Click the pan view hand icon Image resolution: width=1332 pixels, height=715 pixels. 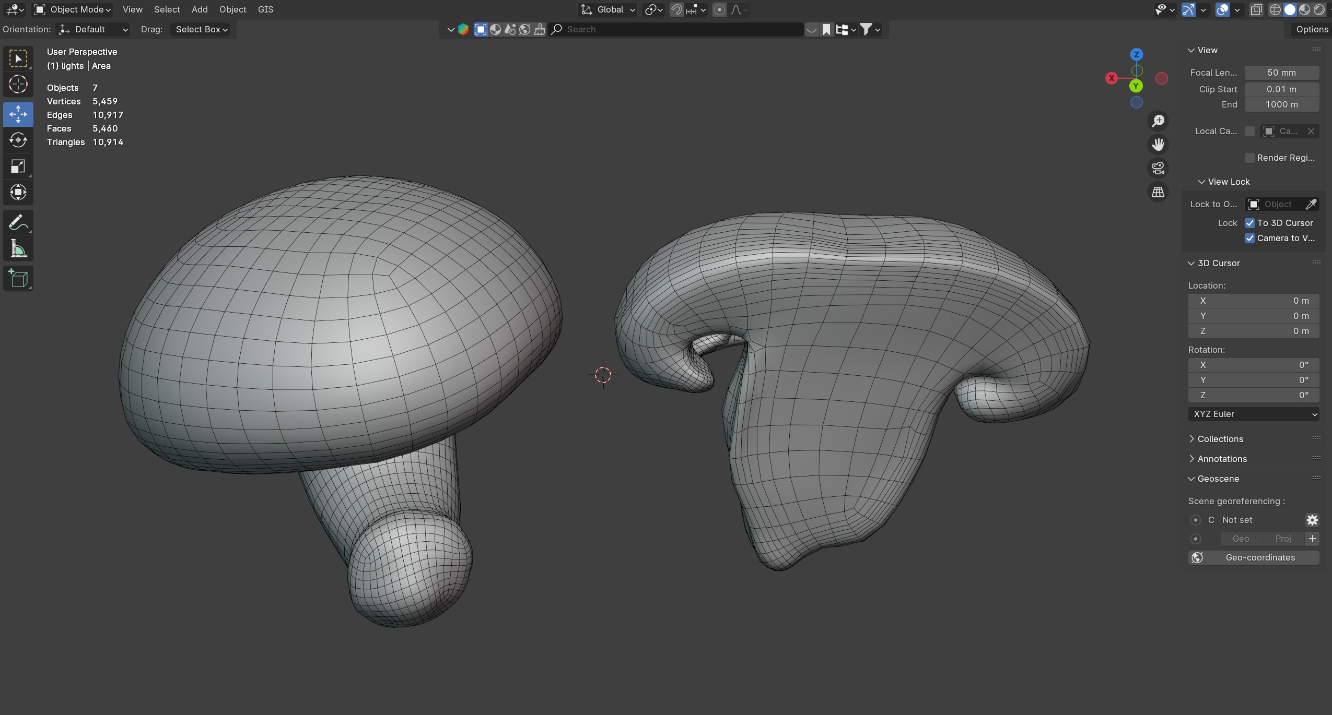click(1158, 145)
